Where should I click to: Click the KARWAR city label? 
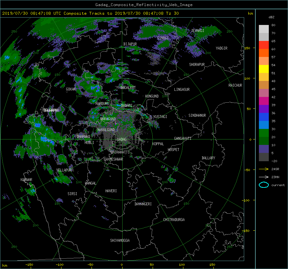26,180
